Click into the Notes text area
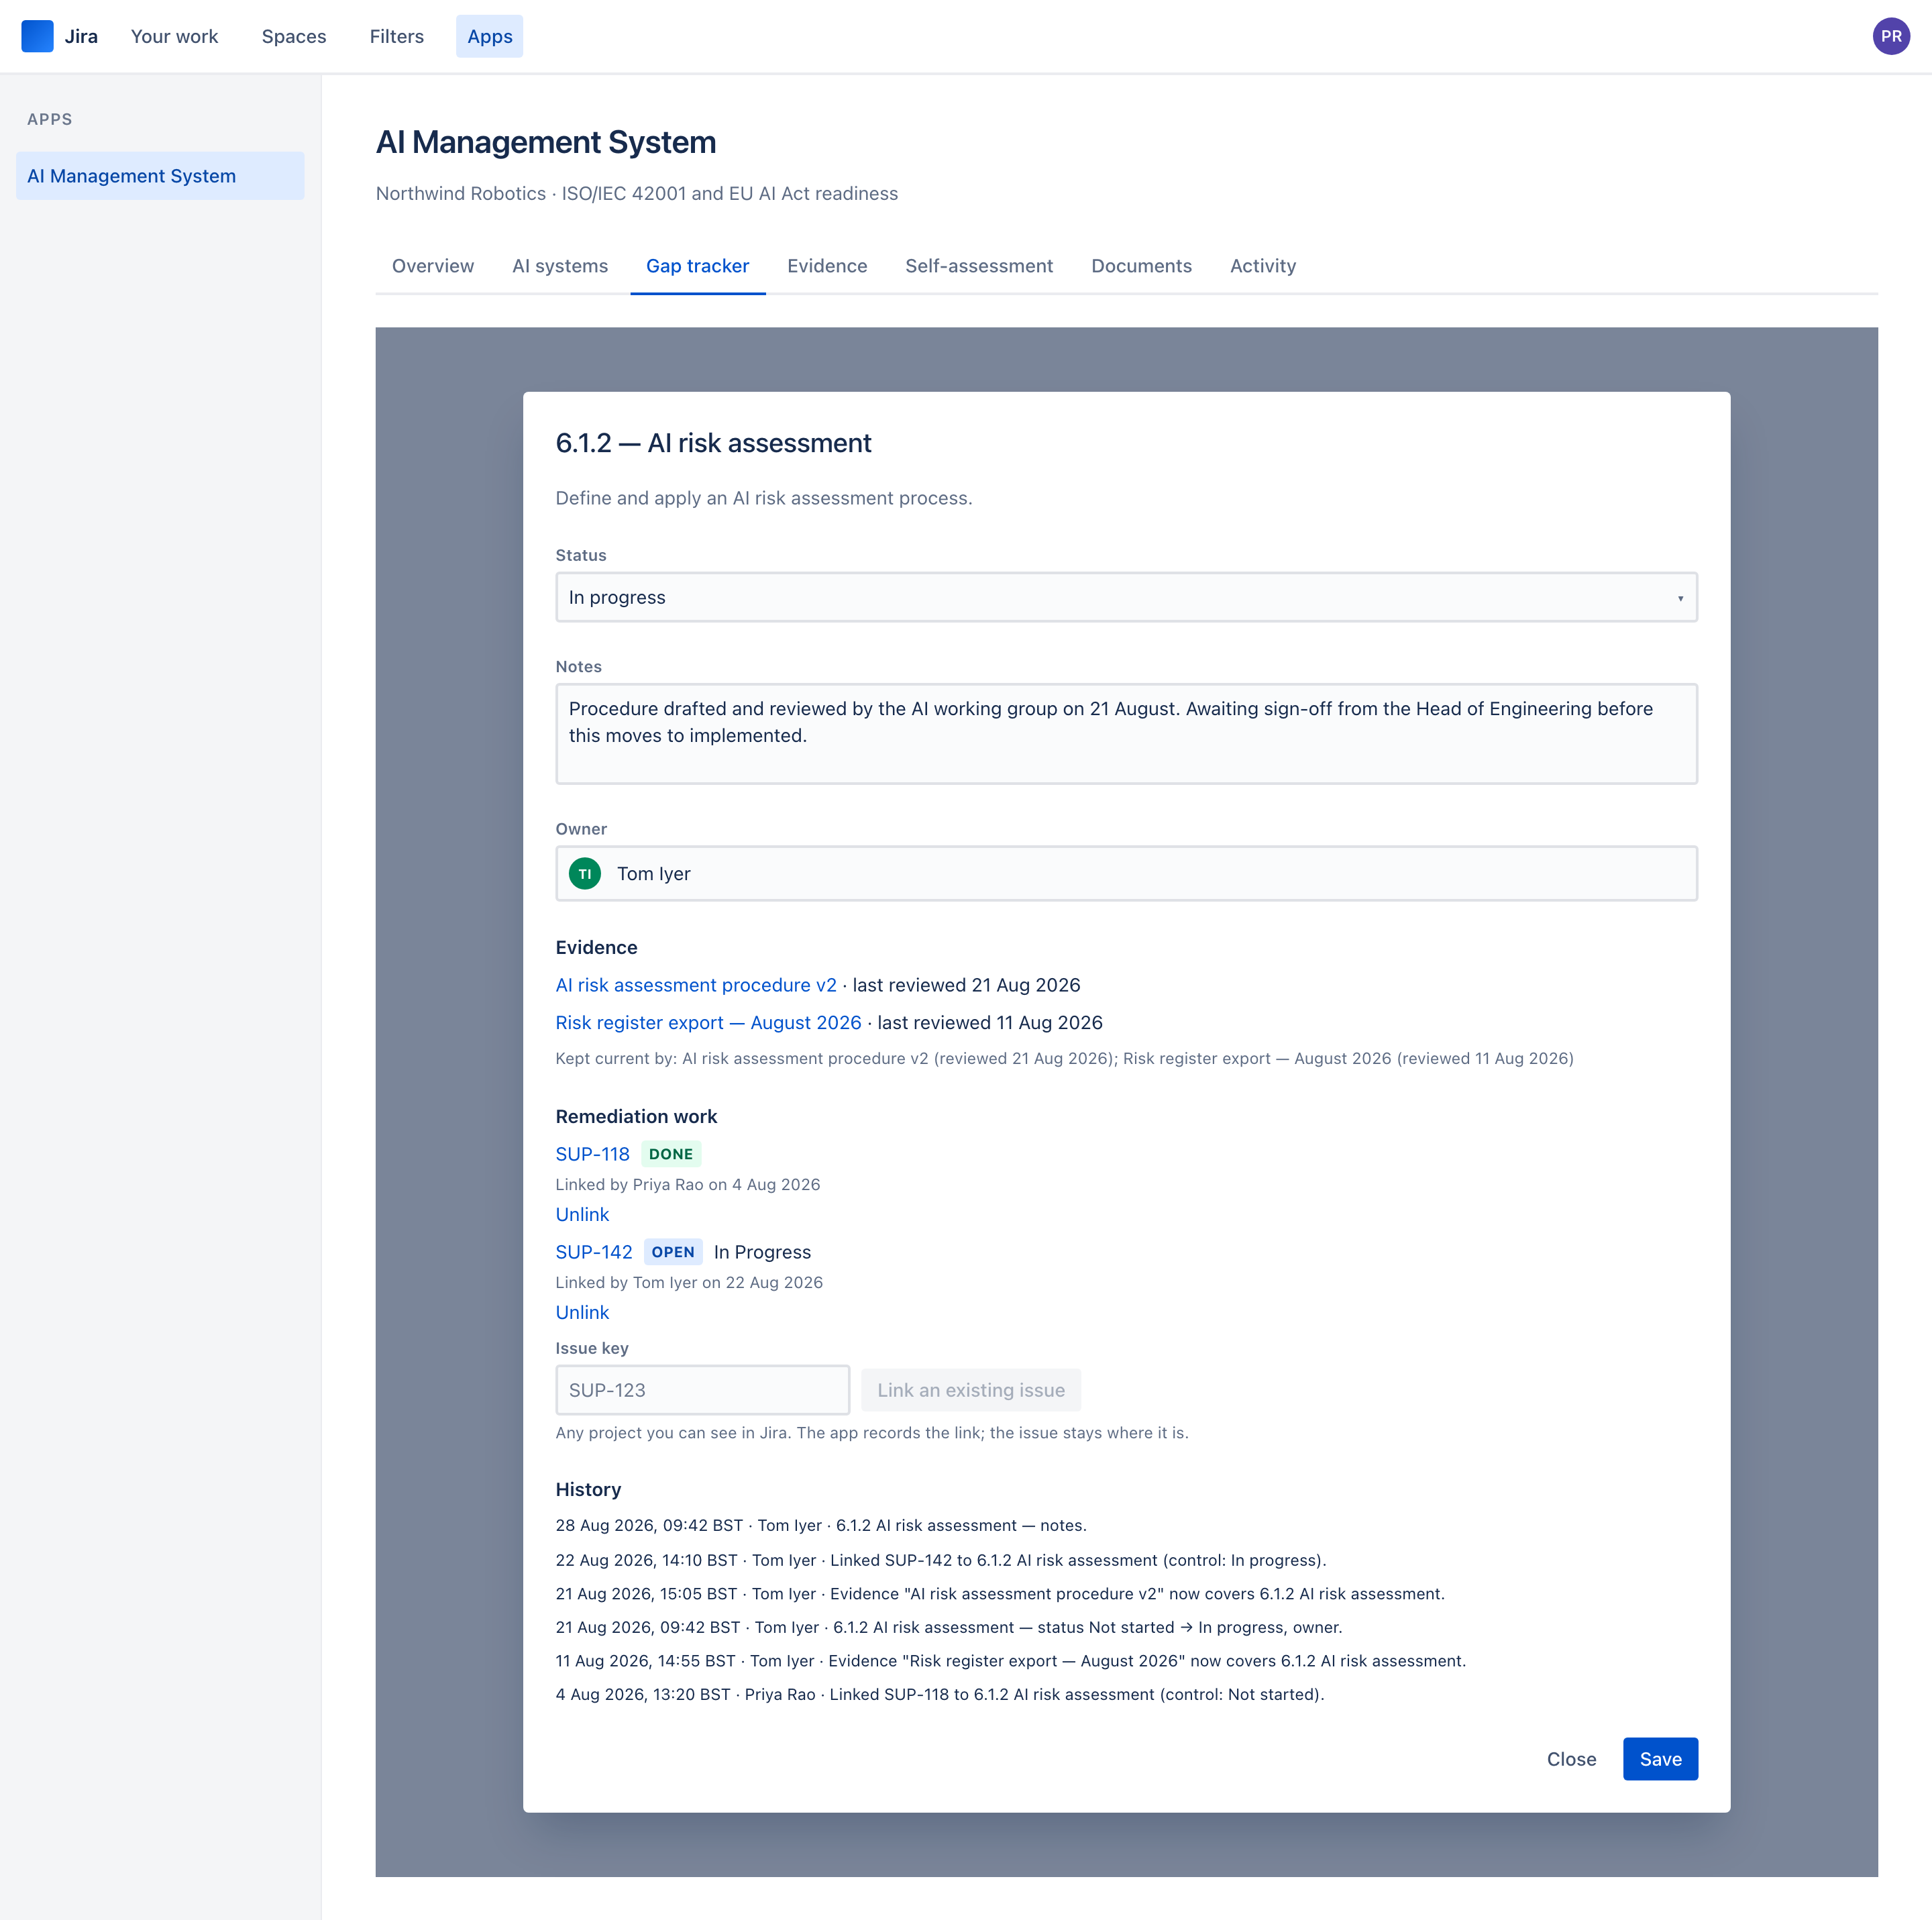This screenshot has width=1932, height=1920. (x=1126, y=734)
